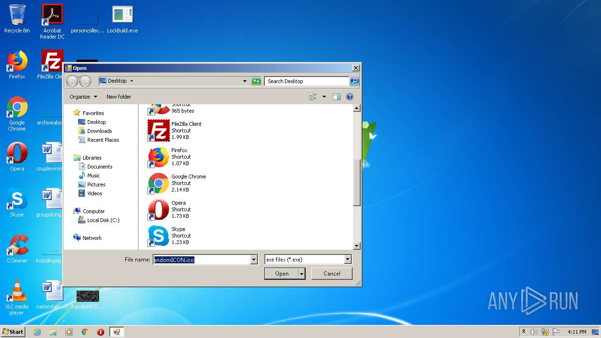Select Music library

pyautogui.click(x=89, y=176)
